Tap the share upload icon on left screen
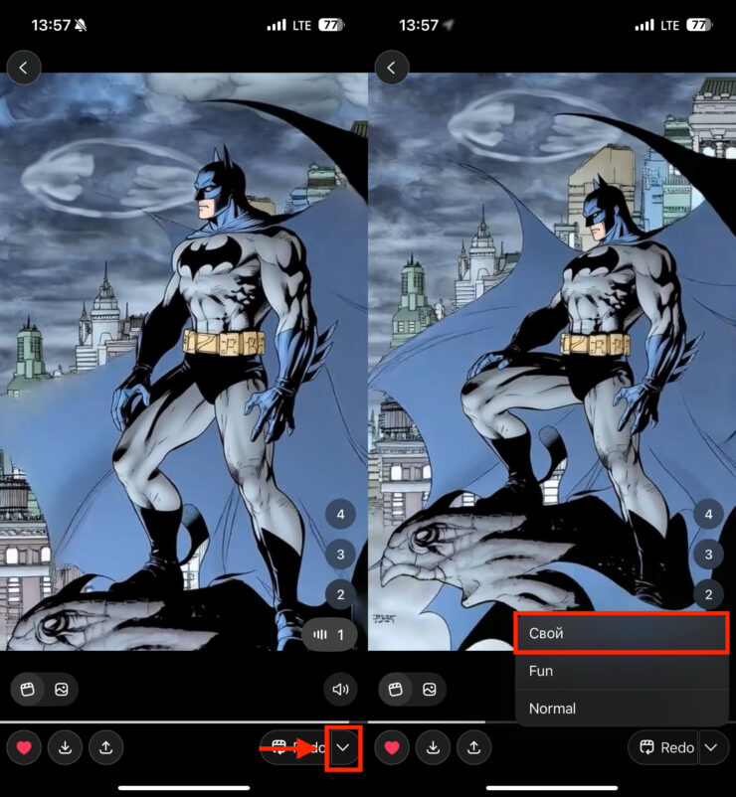This screenshot has width=736, height=797. pyautogui.click(x=106, y=747)
